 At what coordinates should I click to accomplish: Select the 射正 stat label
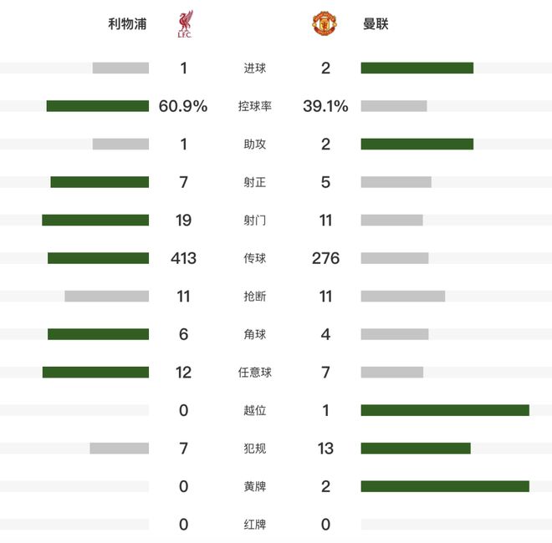pos(254,182)
